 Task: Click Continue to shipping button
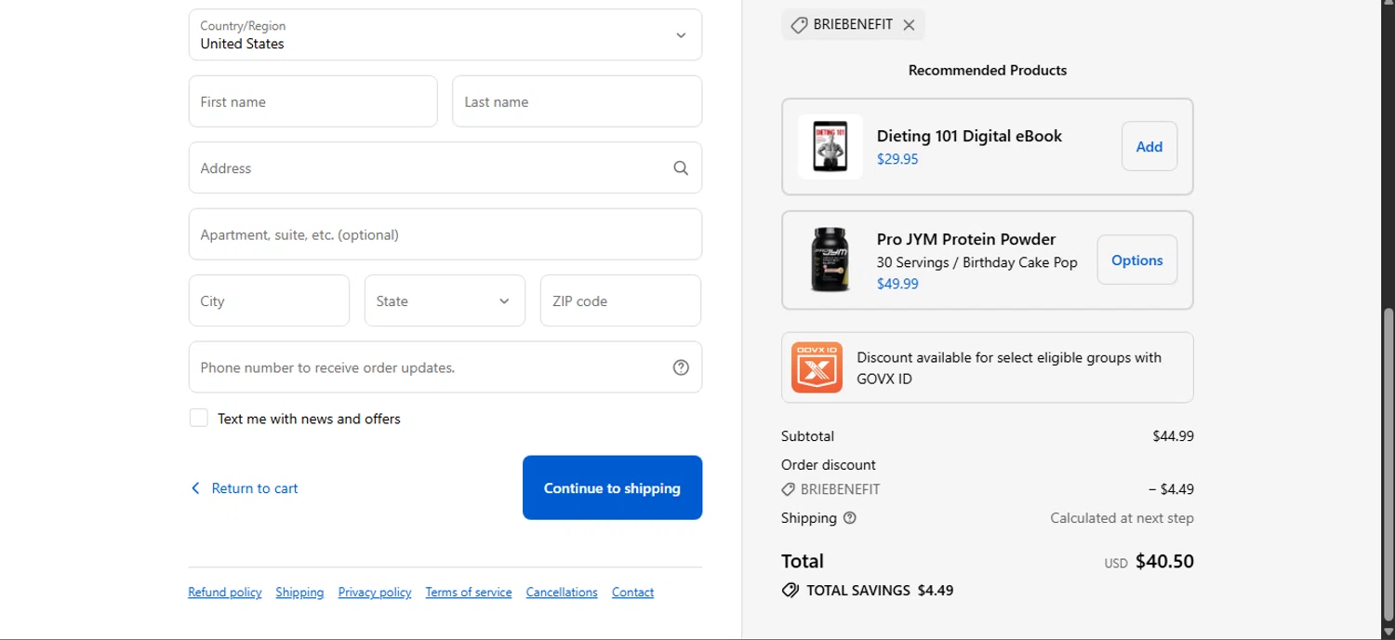coord(612,487)
